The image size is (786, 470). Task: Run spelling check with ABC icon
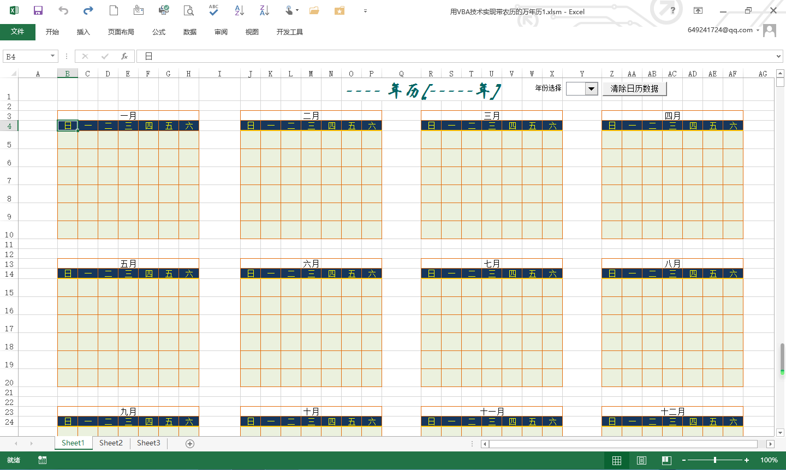pyautogui.click(x=213, y=10)
